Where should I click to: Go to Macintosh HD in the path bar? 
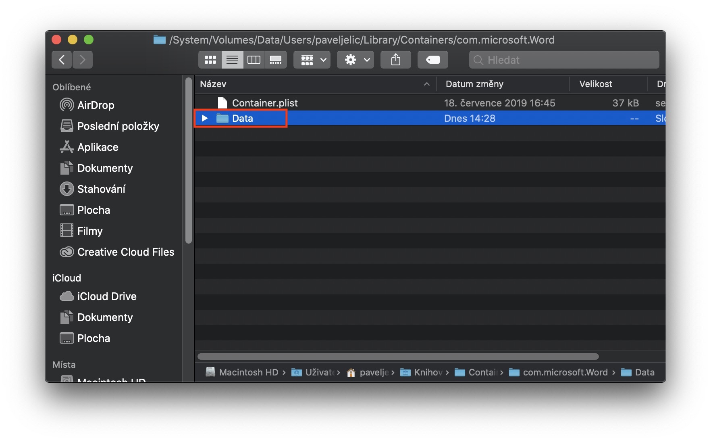pyautogui.click(x=242, y=372)
